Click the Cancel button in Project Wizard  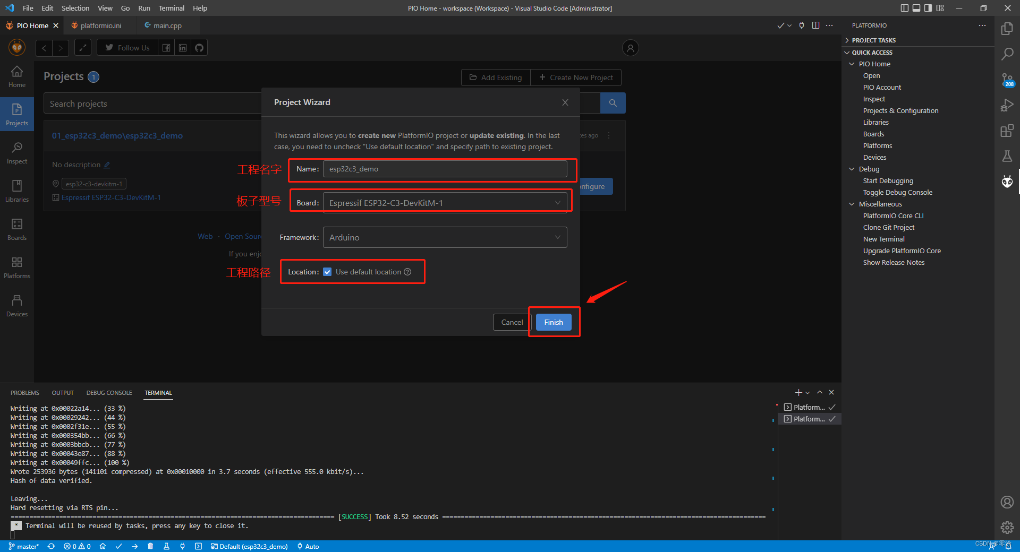click(512, 322)
